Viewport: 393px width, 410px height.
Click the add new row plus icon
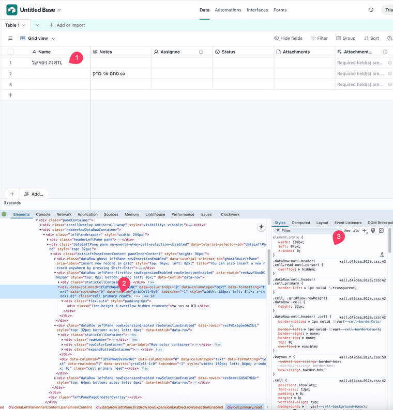(10, 95)
